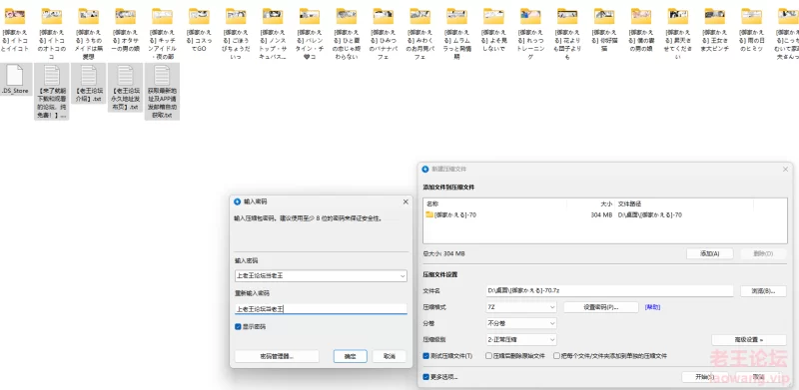Viewport: 799px width, 390px height.
Task: Select the [御家かえる]-70 row in file list
Action: point(605,214)
